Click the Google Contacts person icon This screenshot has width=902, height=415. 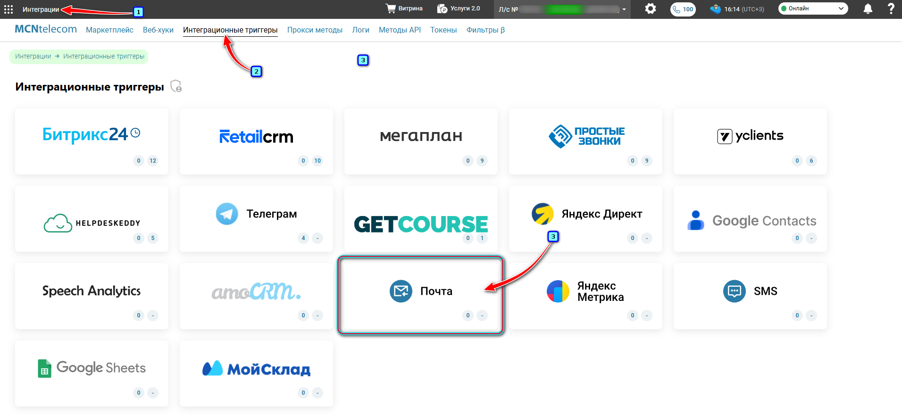(696, 220)
